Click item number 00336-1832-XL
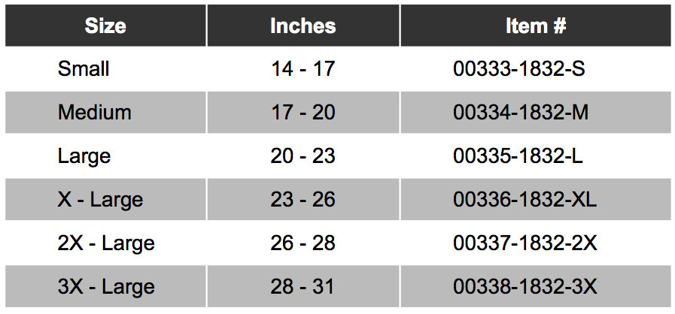 524,200
